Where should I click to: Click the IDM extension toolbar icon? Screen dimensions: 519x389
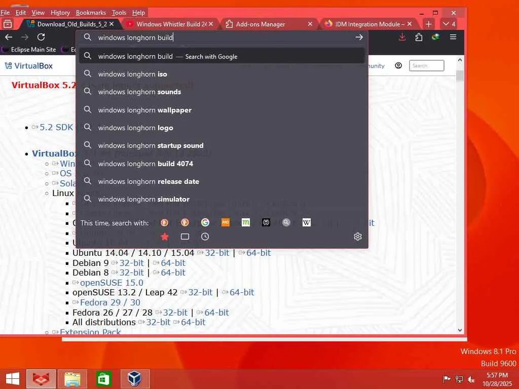point(435,37)
